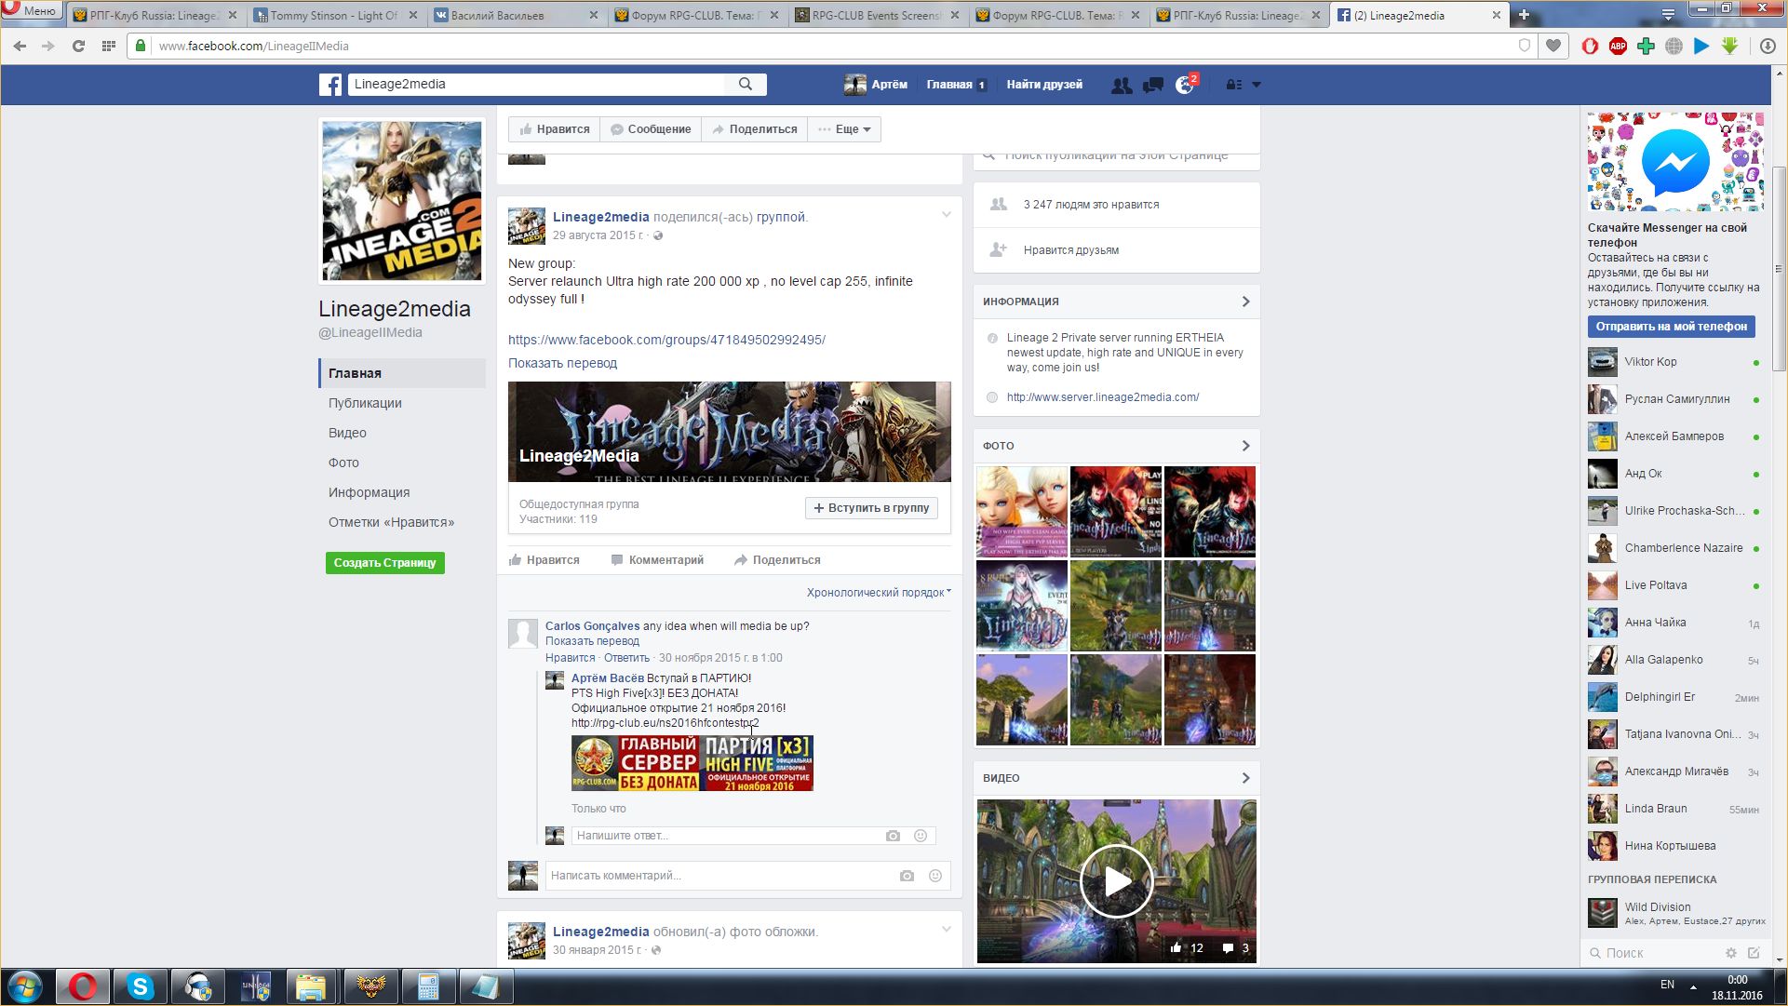
Task: Click browser back arrow
Action: pyautogui.click(x=20, y=46)
